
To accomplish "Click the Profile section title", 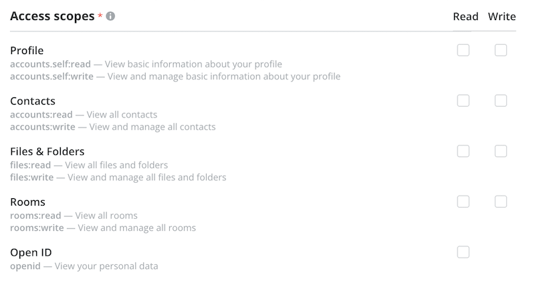I will pyautogui.click(x=27, y=51).
